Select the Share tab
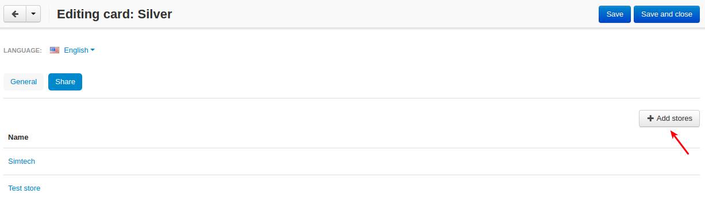 coord(65,82)
